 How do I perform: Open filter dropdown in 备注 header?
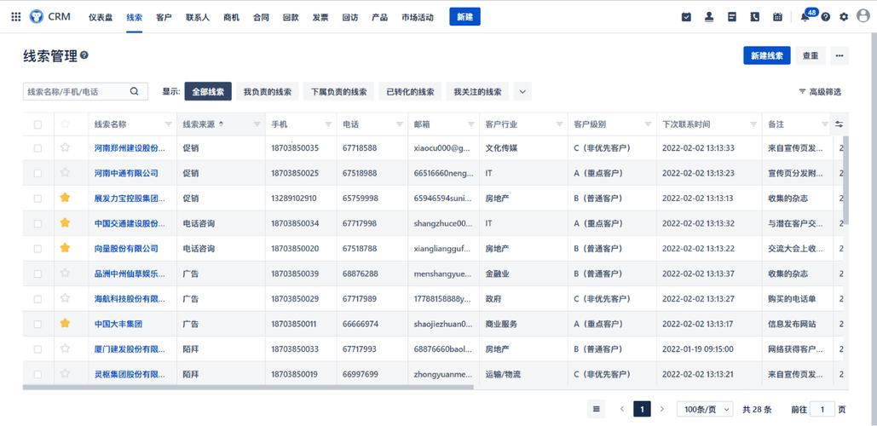point(825,124)
